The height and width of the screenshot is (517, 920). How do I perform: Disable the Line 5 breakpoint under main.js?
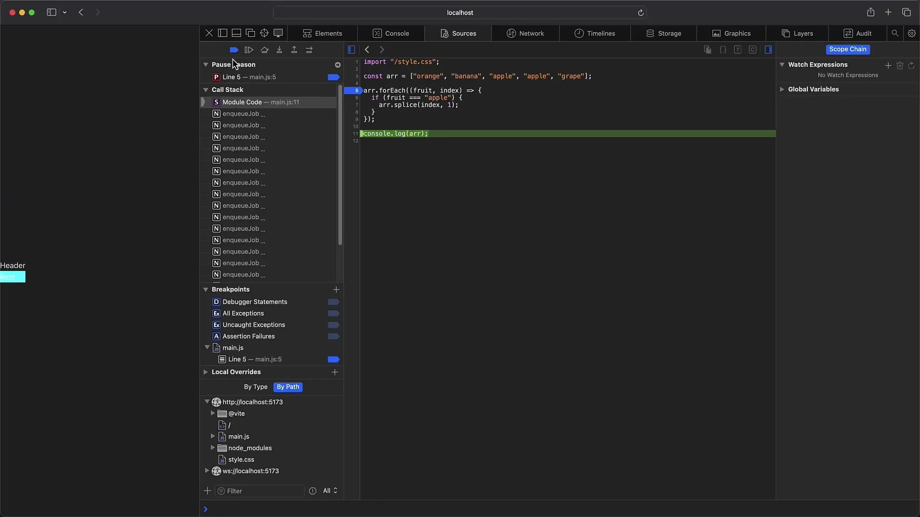(x=333, y=360)
